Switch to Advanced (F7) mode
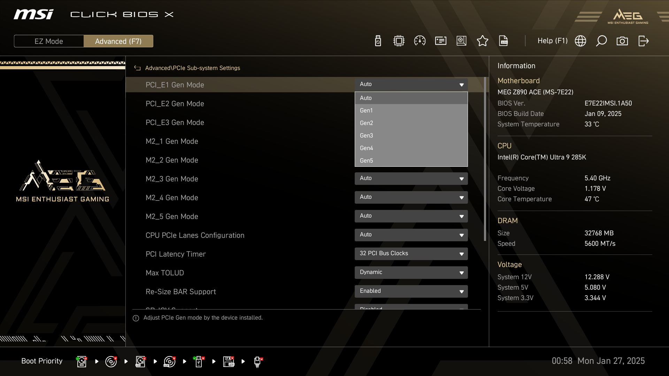 click(118, 41)
